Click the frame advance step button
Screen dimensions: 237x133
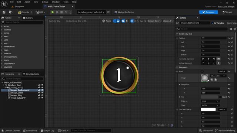tap(57, 12)
